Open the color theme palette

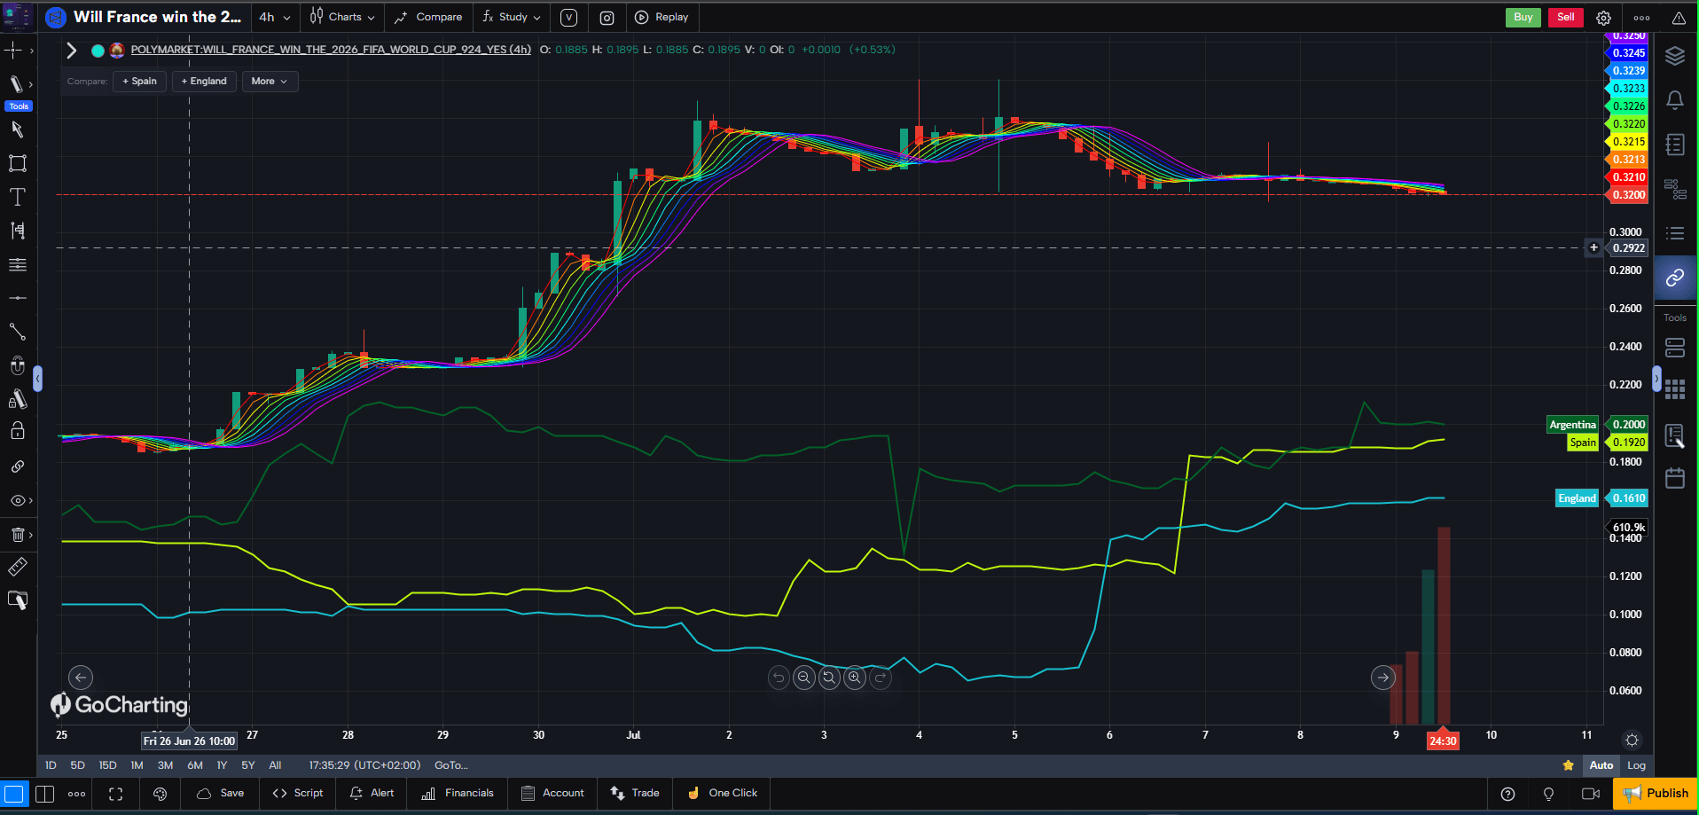pyautogui.click(x=161, y=794)
